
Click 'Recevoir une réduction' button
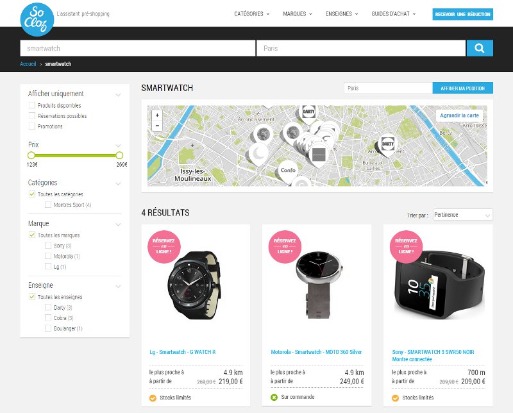pyautogui.click(x=462, y=14)
